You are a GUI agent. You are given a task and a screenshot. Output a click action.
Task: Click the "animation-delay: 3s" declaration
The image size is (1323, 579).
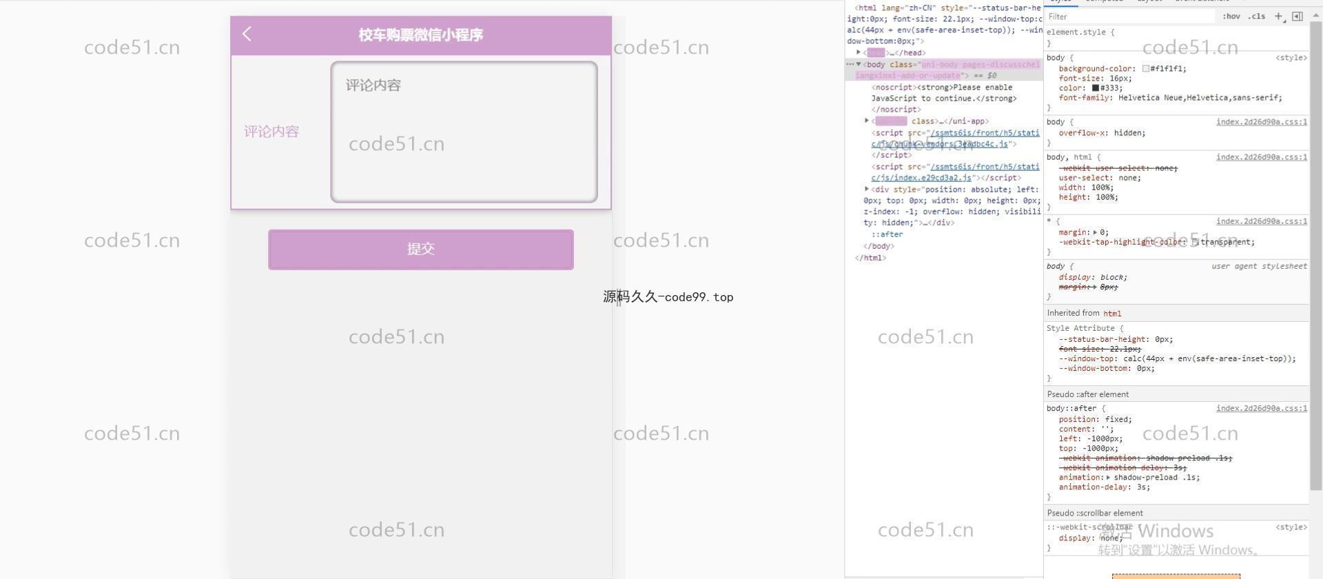pos(1105,487)
